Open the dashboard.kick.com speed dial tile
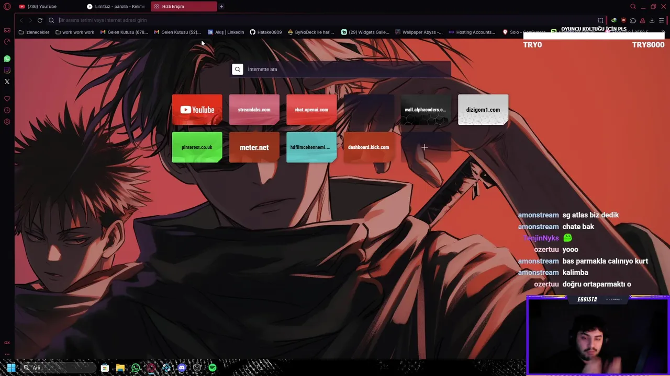The image size is (670, 376). [368, 147]
